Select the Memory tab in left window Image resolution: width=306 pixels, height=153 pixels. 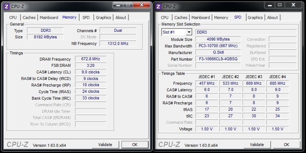[x=69, y=17]
